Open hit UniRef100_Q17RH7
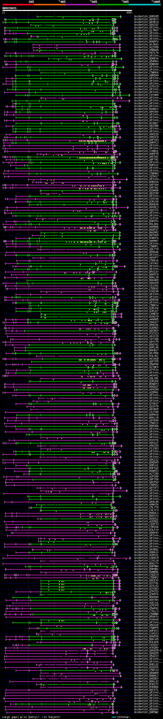 pos(146,30)
